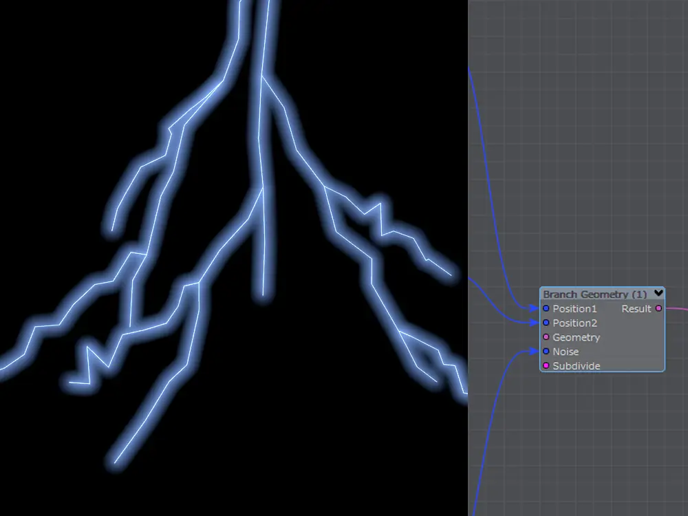
Task: Click the blue Noise input port dot
Action: pyautogui.click(x=546, y=352)
